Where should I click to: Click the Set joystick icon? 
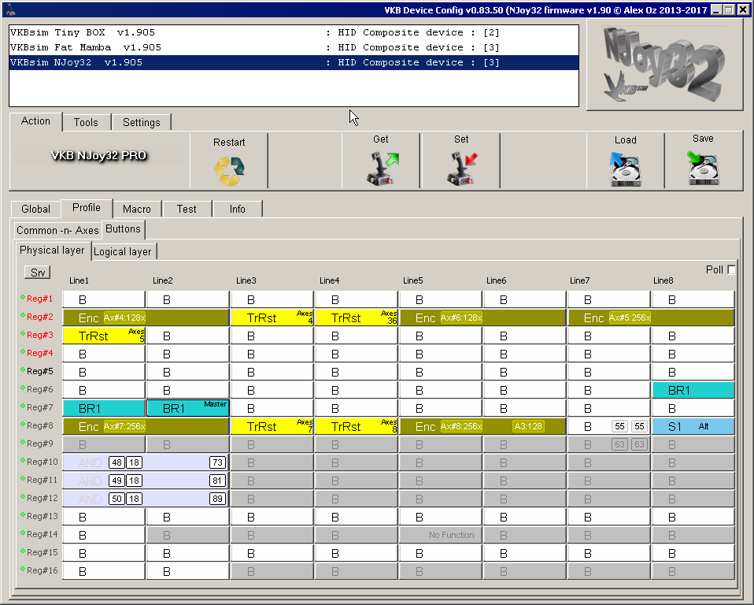[462, 169]
